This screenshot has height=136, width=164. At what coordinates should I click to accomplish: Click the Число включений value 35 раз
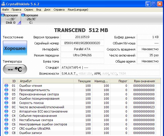[149, 55]
